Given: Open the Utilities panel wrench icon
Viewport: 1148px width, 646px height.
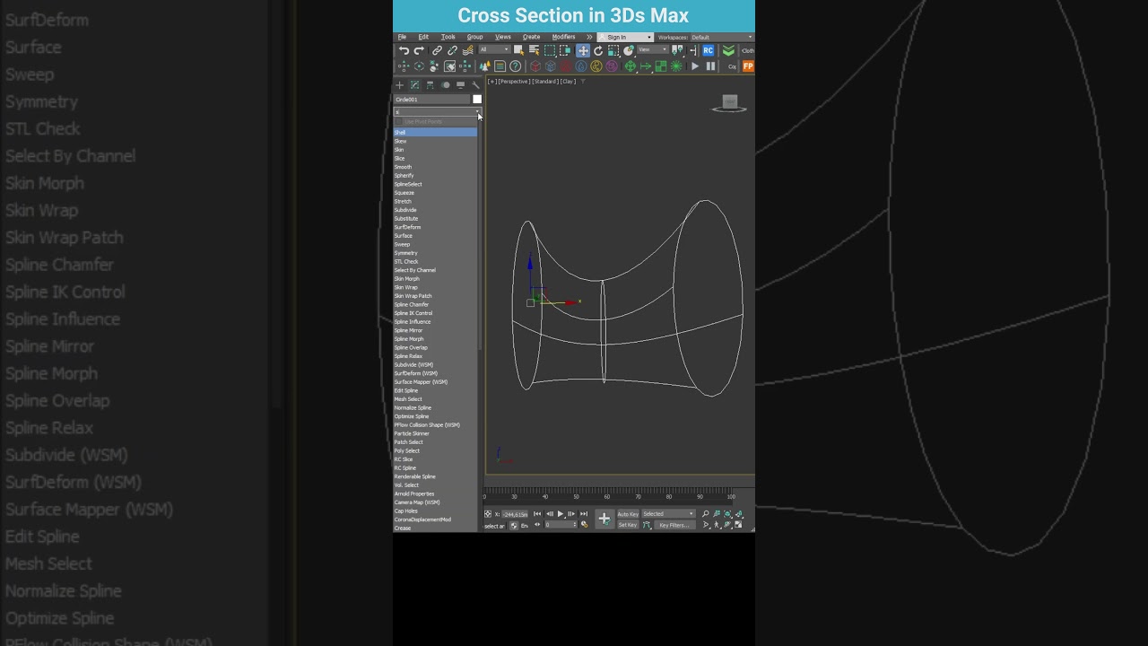Looking at the screenshot, I should 475,85.
